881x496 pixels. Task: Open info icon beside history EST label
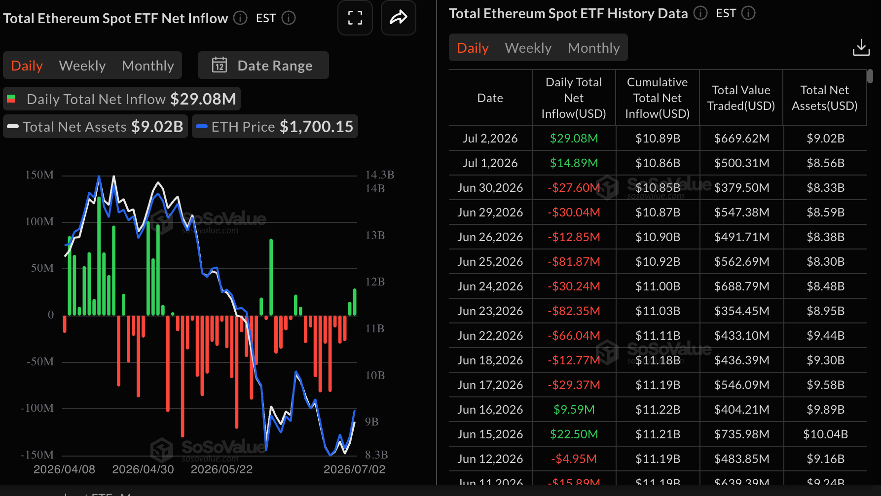748,13
